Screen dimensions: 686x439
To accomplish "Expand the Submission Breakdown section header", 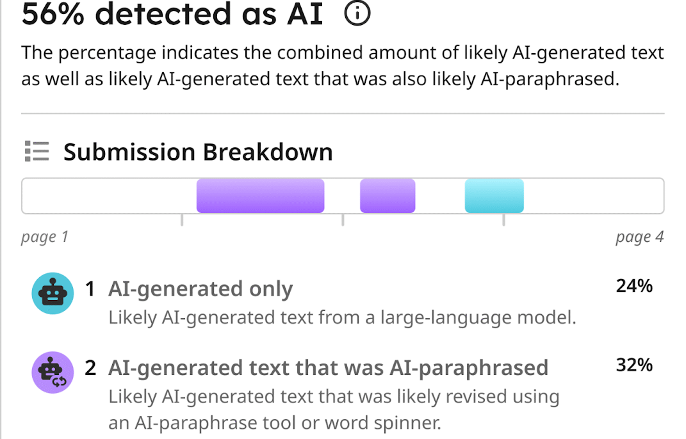I will (197, 152).
